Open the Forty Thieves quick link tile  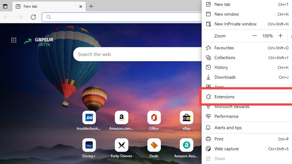(x=121, y=148)
